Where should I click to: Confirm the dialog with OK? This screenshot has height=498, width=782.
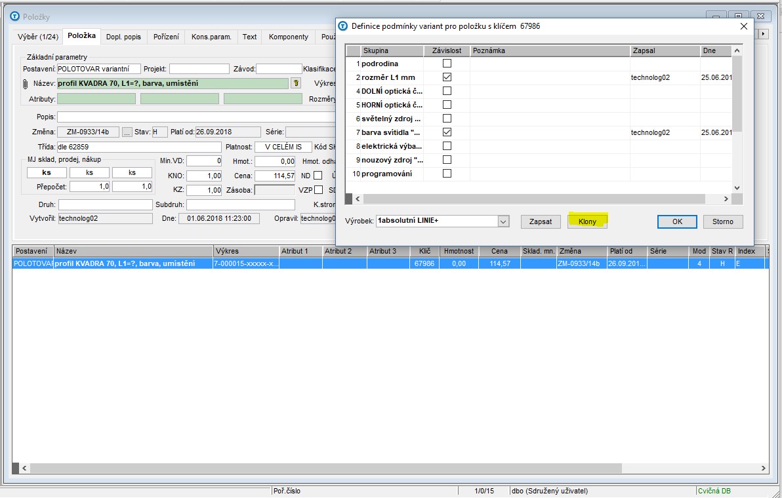[677, 221]
